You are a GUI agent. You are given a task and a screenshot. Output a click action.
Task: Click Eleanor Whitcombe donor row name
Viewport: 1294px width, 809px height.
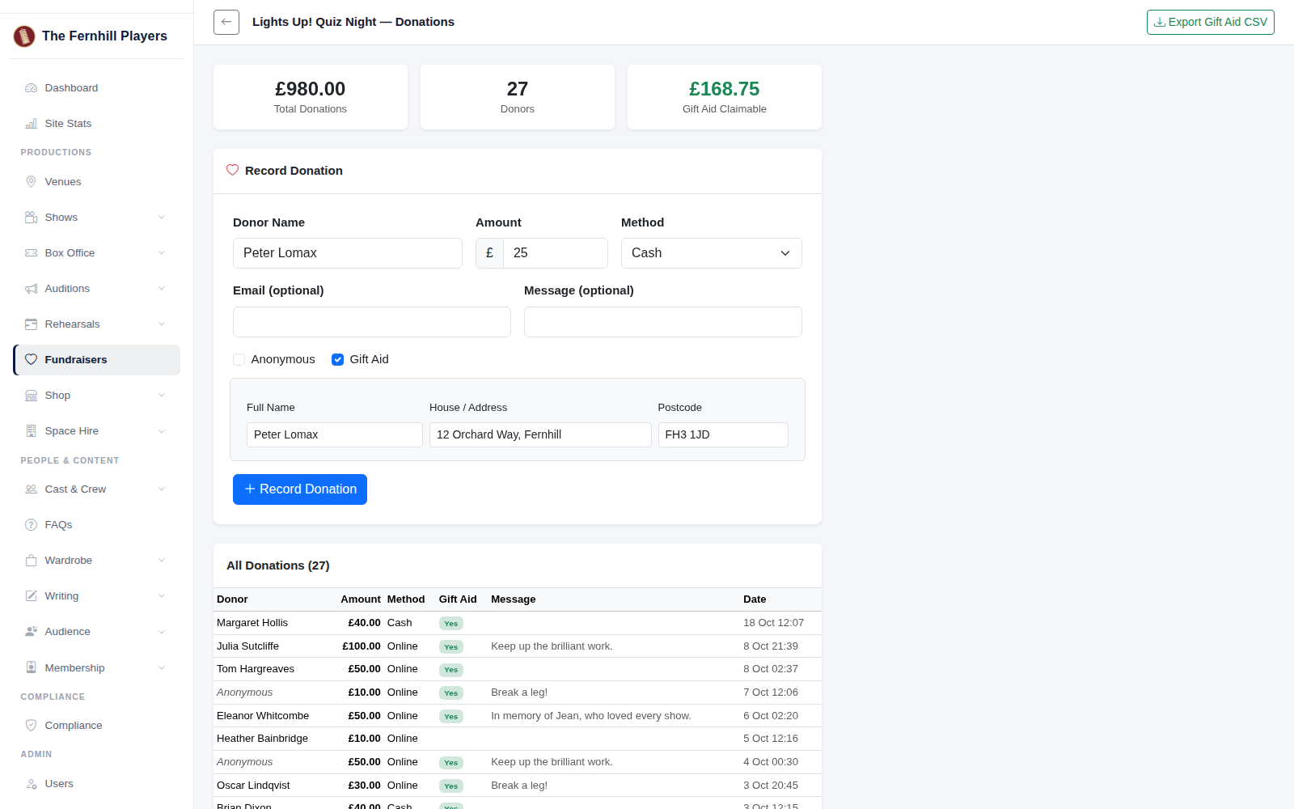263,716
